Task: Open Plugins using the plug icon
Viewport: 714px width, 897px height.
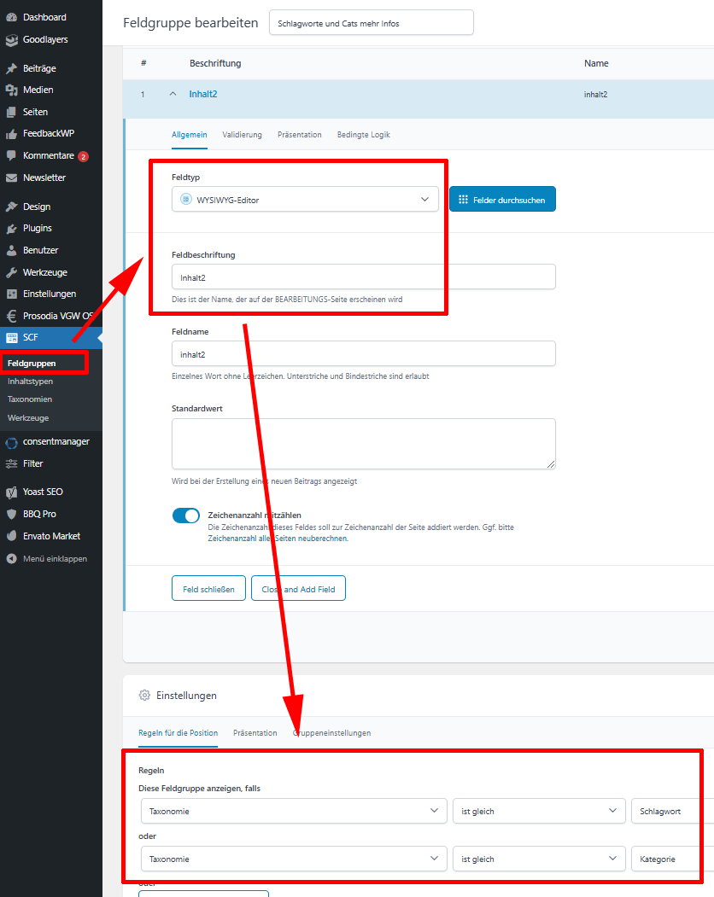Action: [11, 229]
